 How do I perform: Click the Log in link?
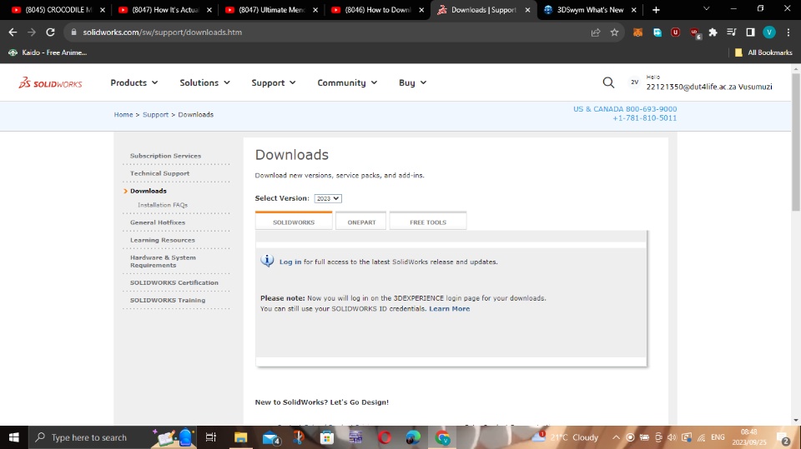coord(290,262)
